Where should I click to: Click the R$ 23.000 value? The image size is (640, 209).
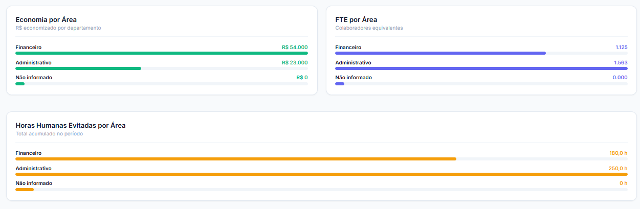(x=295, y=62)
